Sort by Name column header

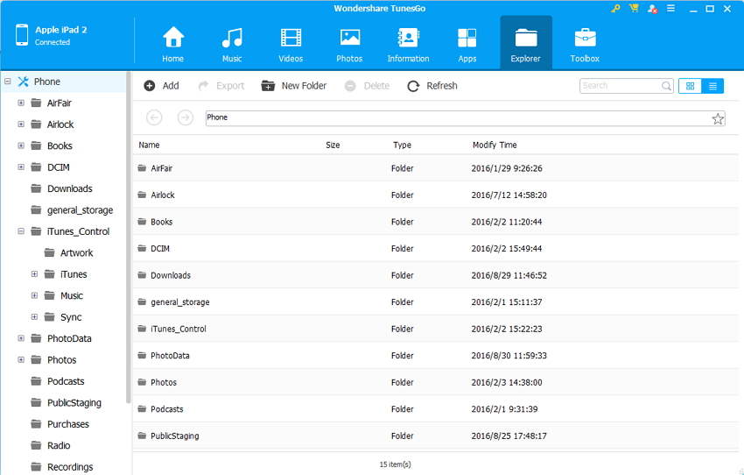pos(149,145)
